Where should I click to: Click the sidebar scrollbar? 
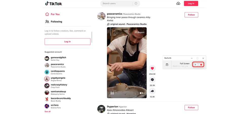[92, 37]
